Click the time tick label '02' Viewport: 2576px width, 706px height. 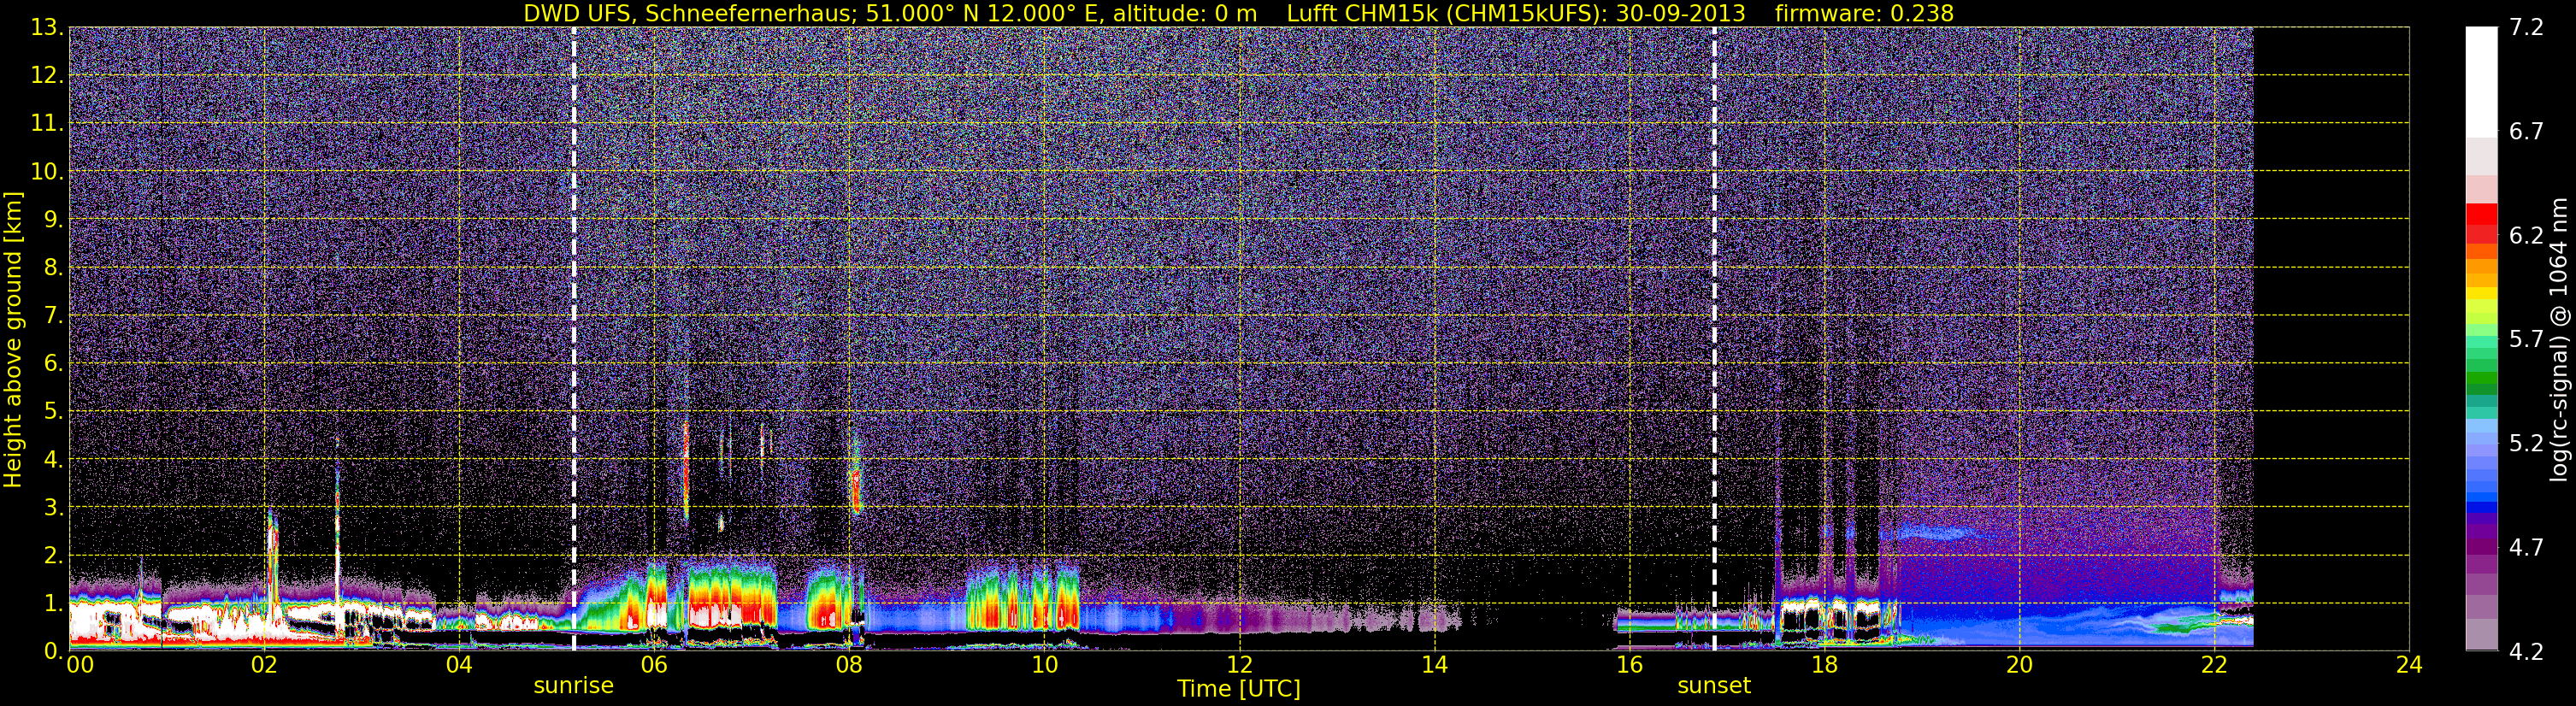(x=264, y=665)
